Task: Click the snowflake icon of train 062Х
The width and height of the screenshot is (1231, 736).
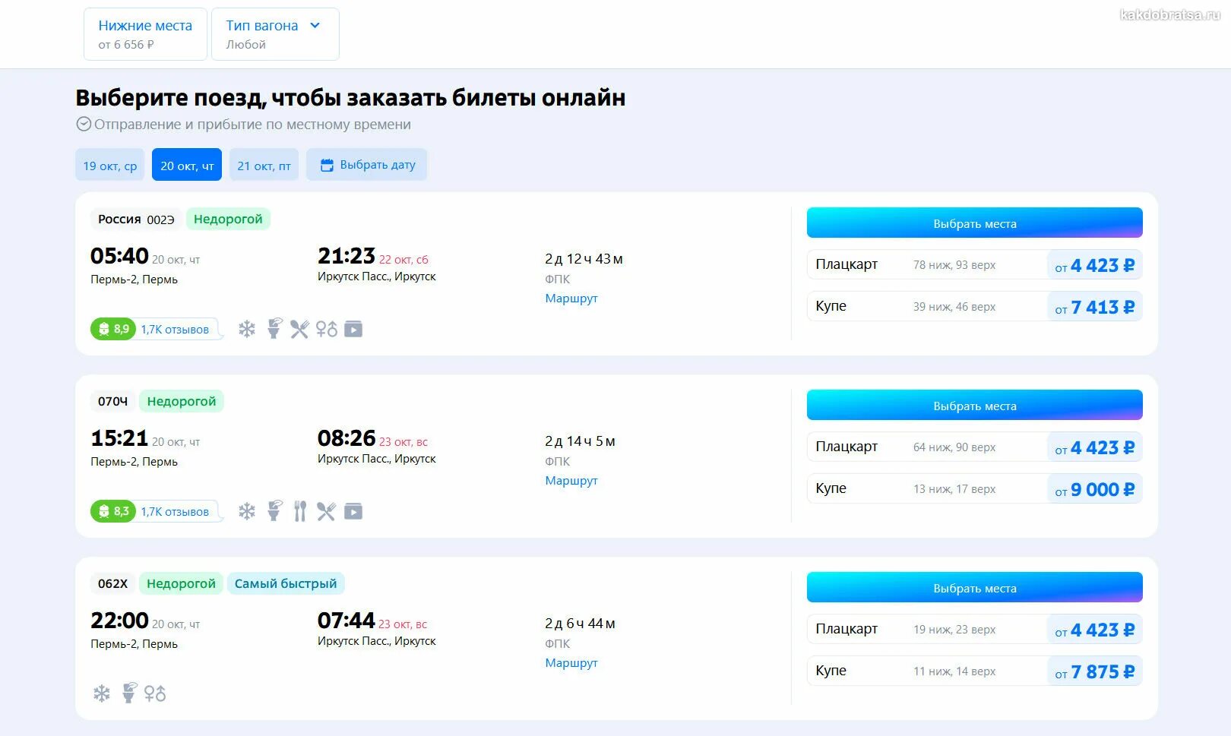Action: click(102, 693)
